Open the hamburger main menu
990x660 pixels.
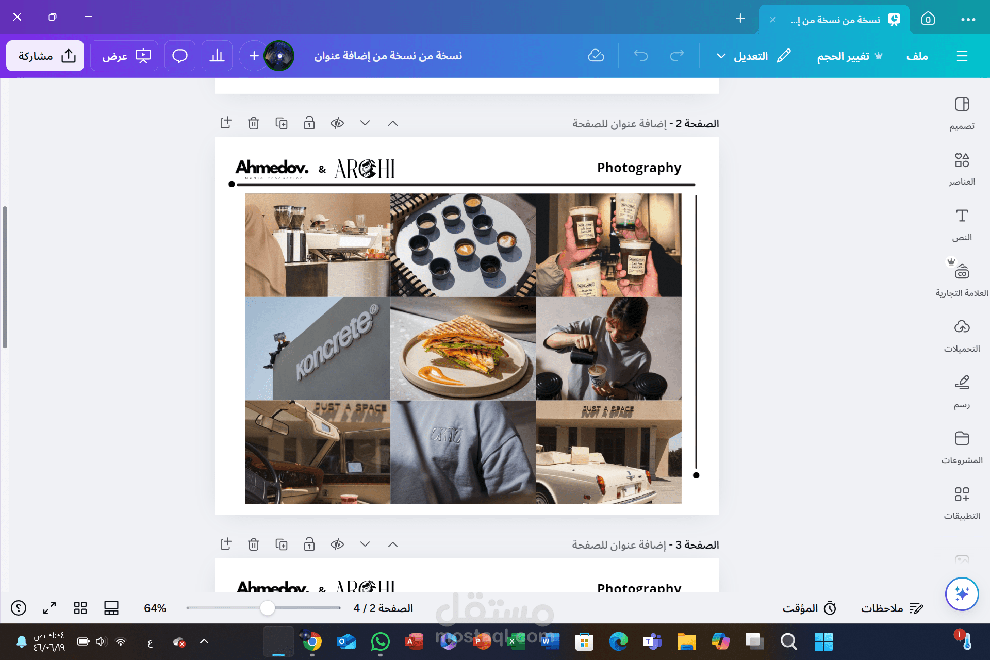pyautogui.click(x=962, y=56)
